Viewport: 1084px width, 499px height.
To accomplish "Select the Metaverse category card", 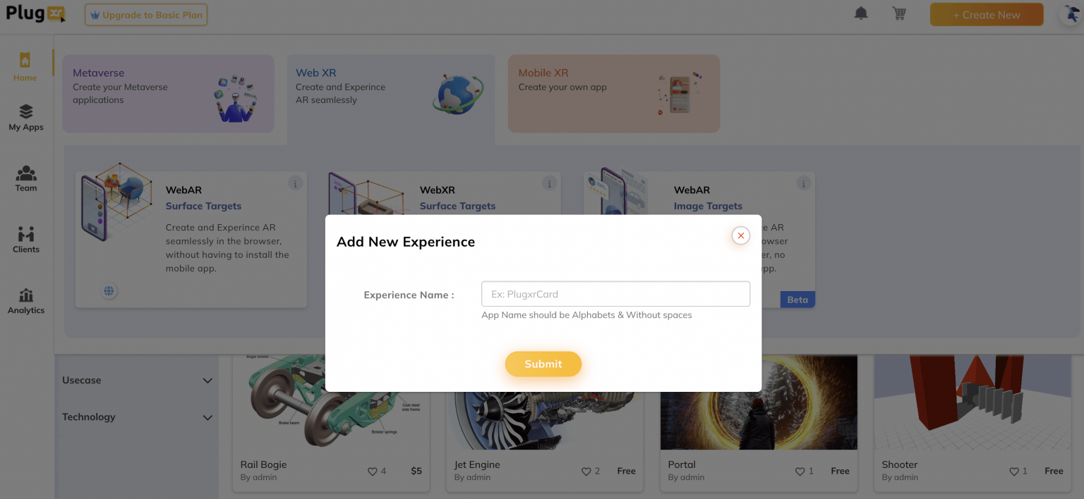I will click(168, 93).
